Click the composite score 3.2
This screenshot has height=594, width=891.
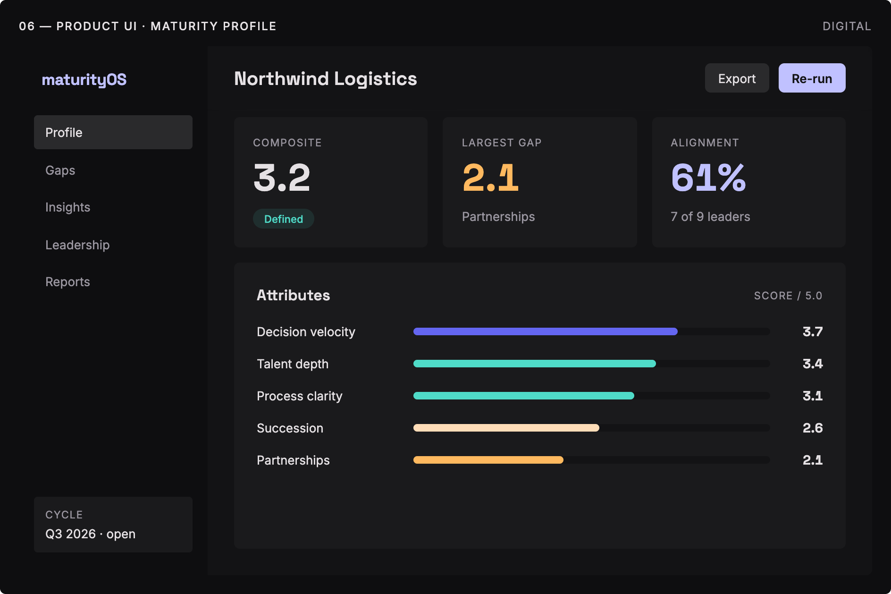[x=282, y=178]
